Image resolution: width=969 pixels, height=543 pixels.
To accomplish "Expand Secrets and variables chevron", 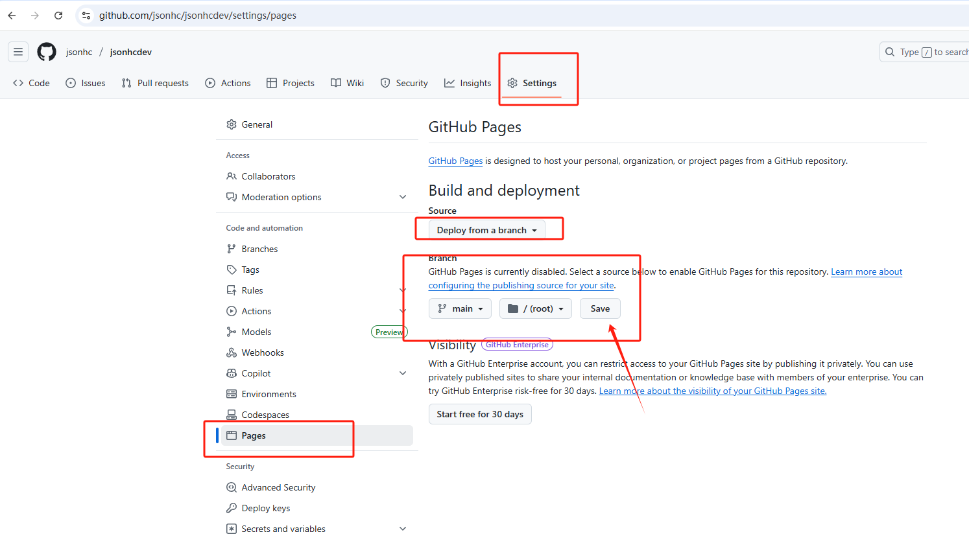I will [x=403, y=529].
